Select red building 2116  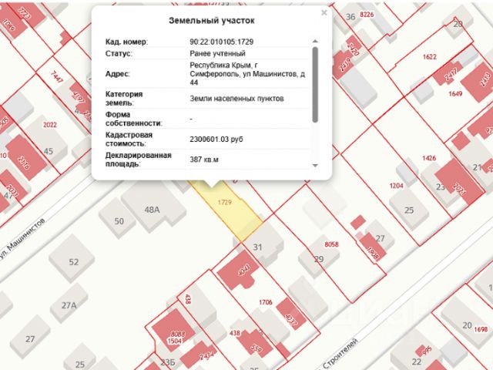[x=25, y=157]
